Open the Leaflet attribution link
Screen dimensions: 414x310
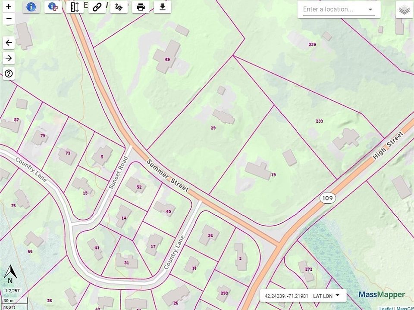point(386,308)
